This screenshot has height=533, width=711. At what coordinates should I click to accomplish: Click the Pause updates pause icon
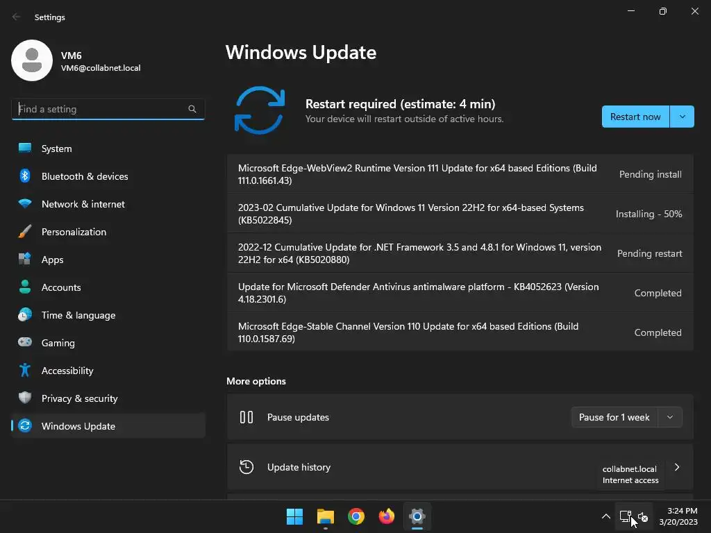click(x=246, y=417)
